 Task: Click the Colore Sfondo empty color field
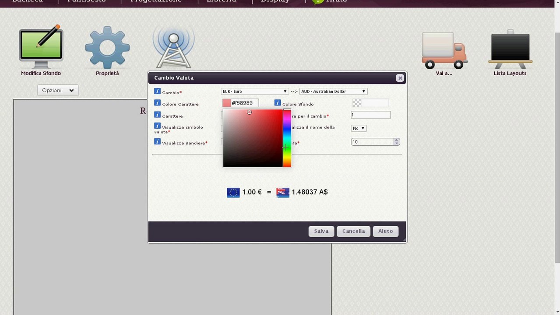(x=375, y=103)
